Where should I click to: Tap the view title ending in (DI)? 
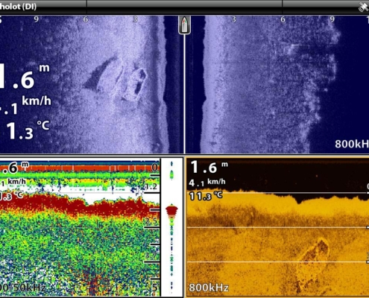pos(18,7)
